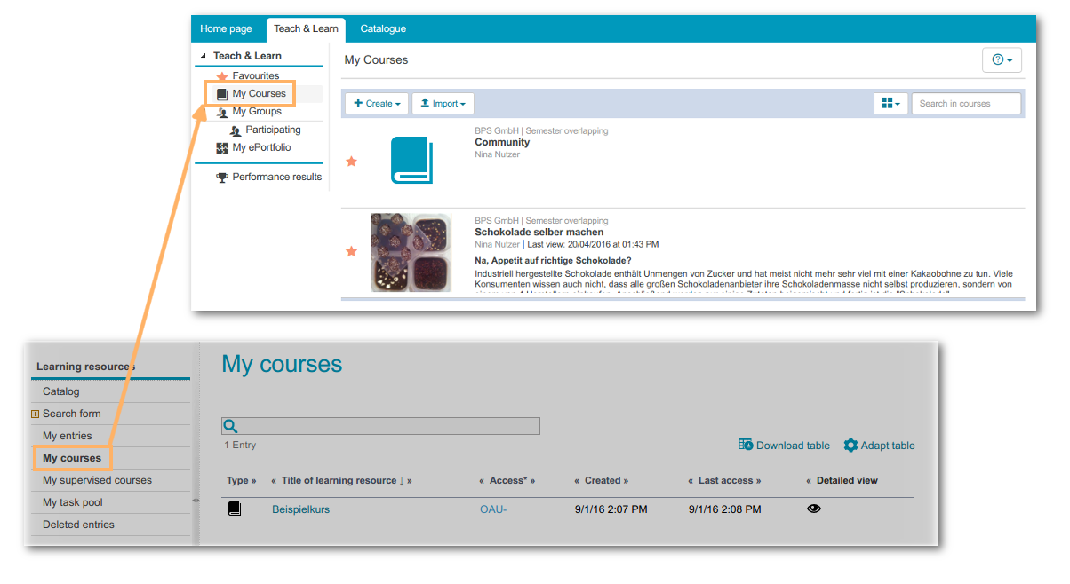1070x584 pixels.
Task: Open the Import dropdown button
Action: coord(443,104)
